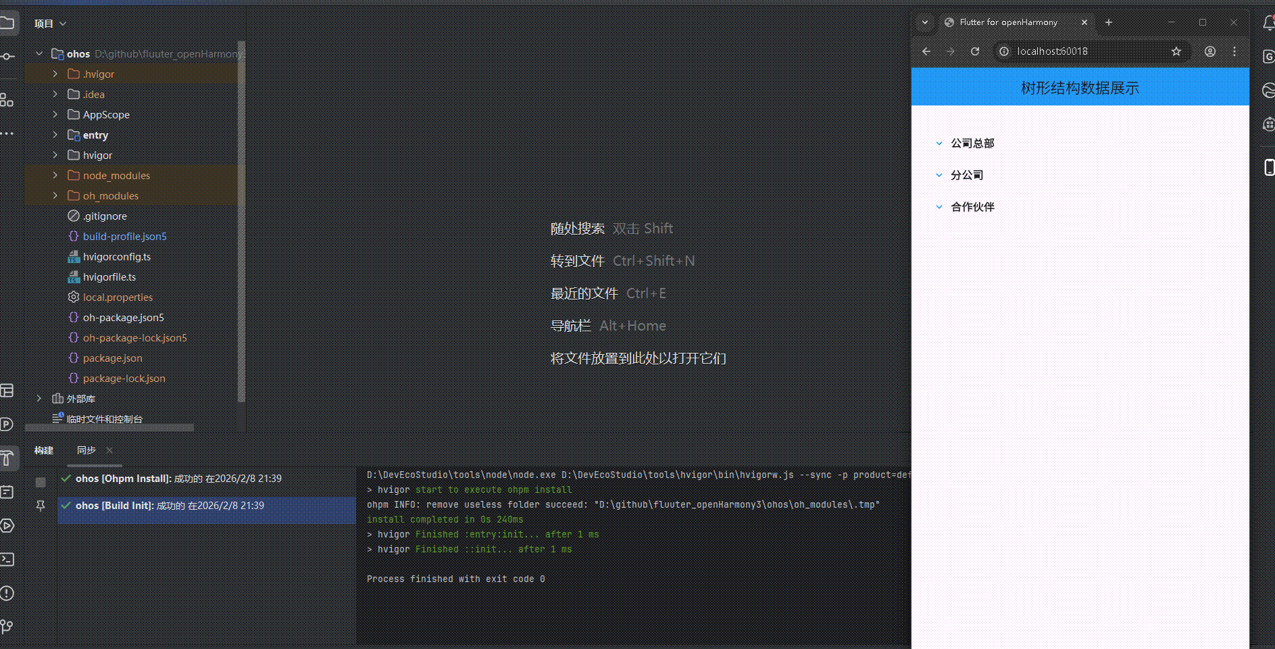Open the browser profile icon
1275x649 pixels.
(1210, 51)
